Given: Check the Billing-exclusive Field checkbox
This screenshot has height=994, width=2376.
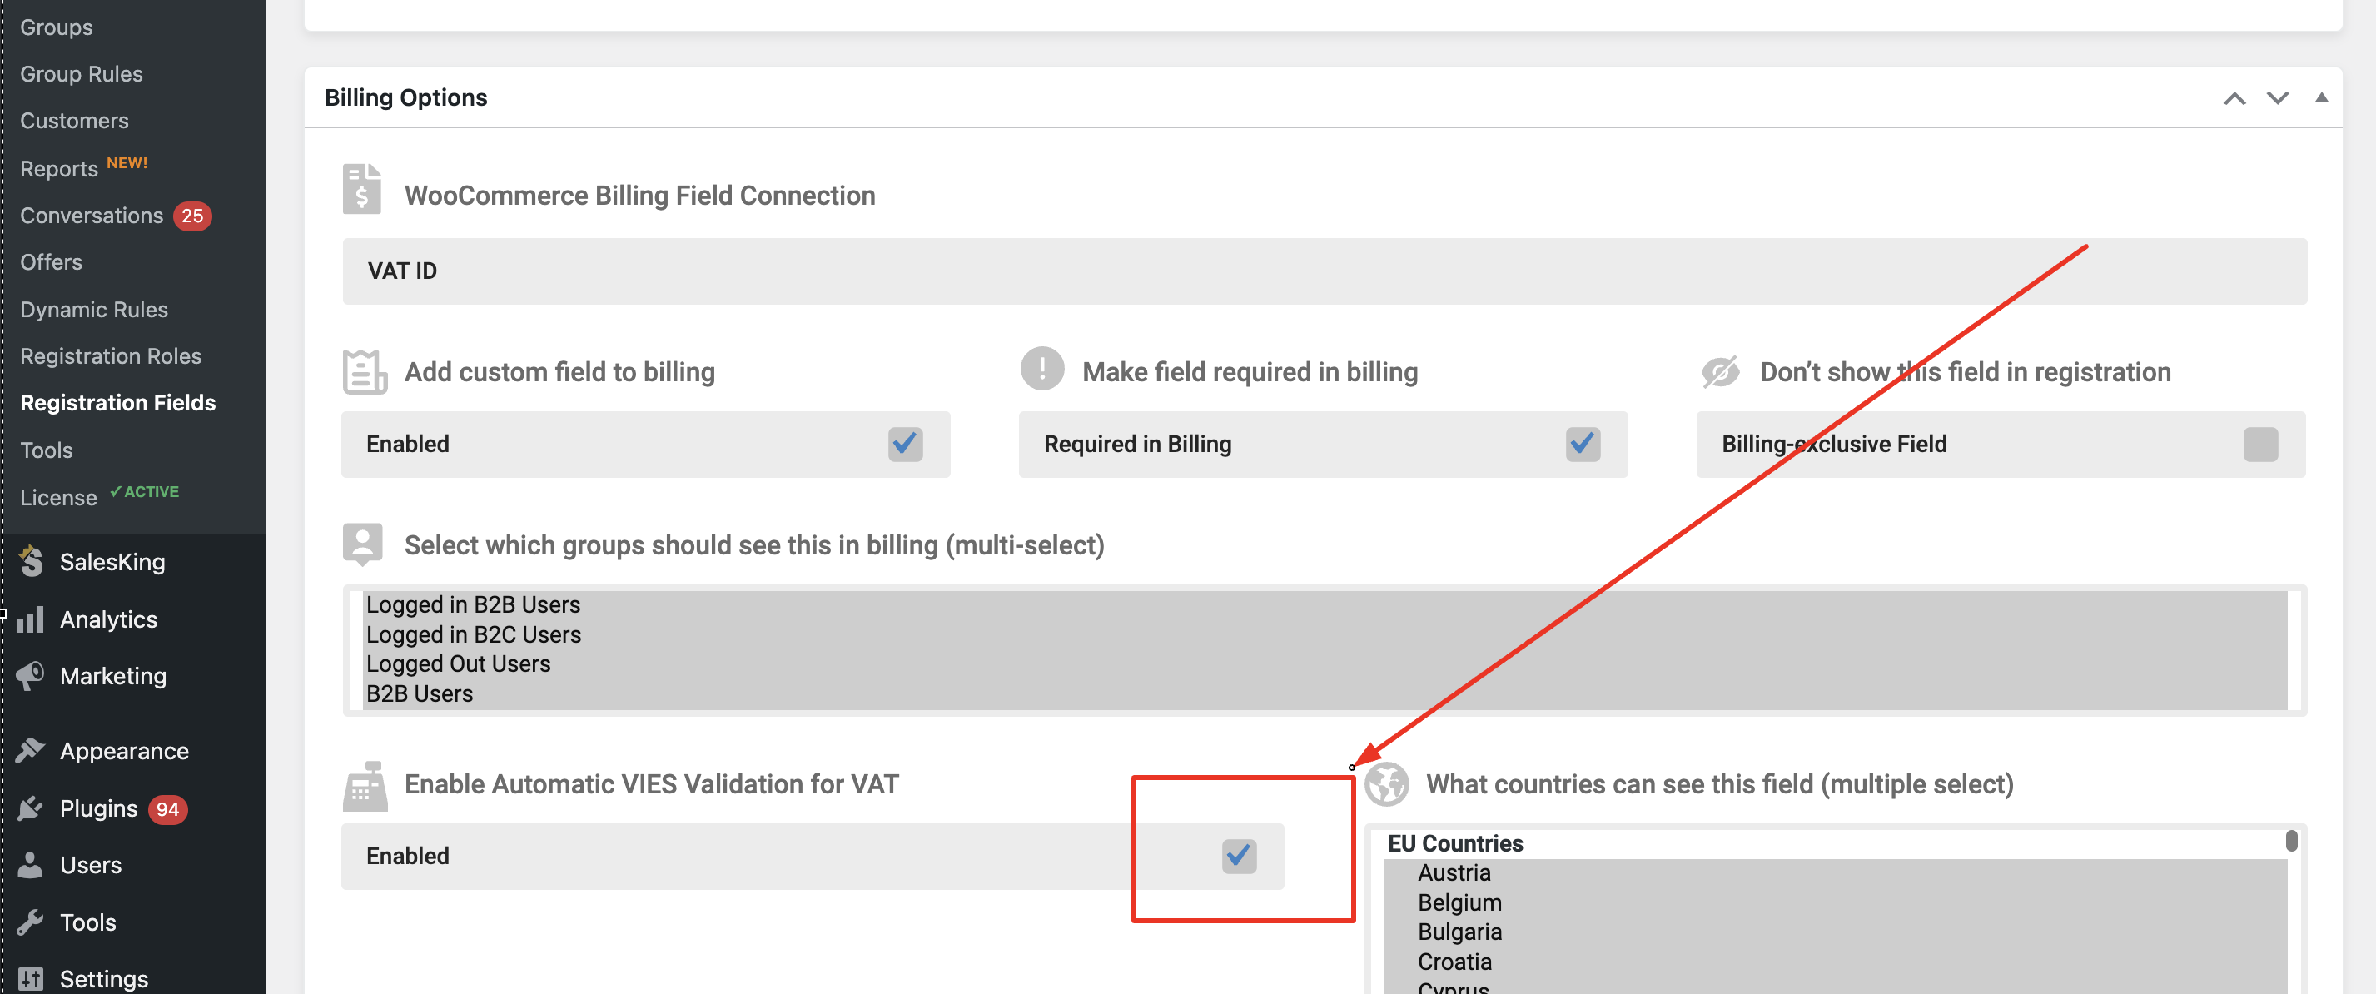Looking at the screenshot, I should [x=2261, y=444].
